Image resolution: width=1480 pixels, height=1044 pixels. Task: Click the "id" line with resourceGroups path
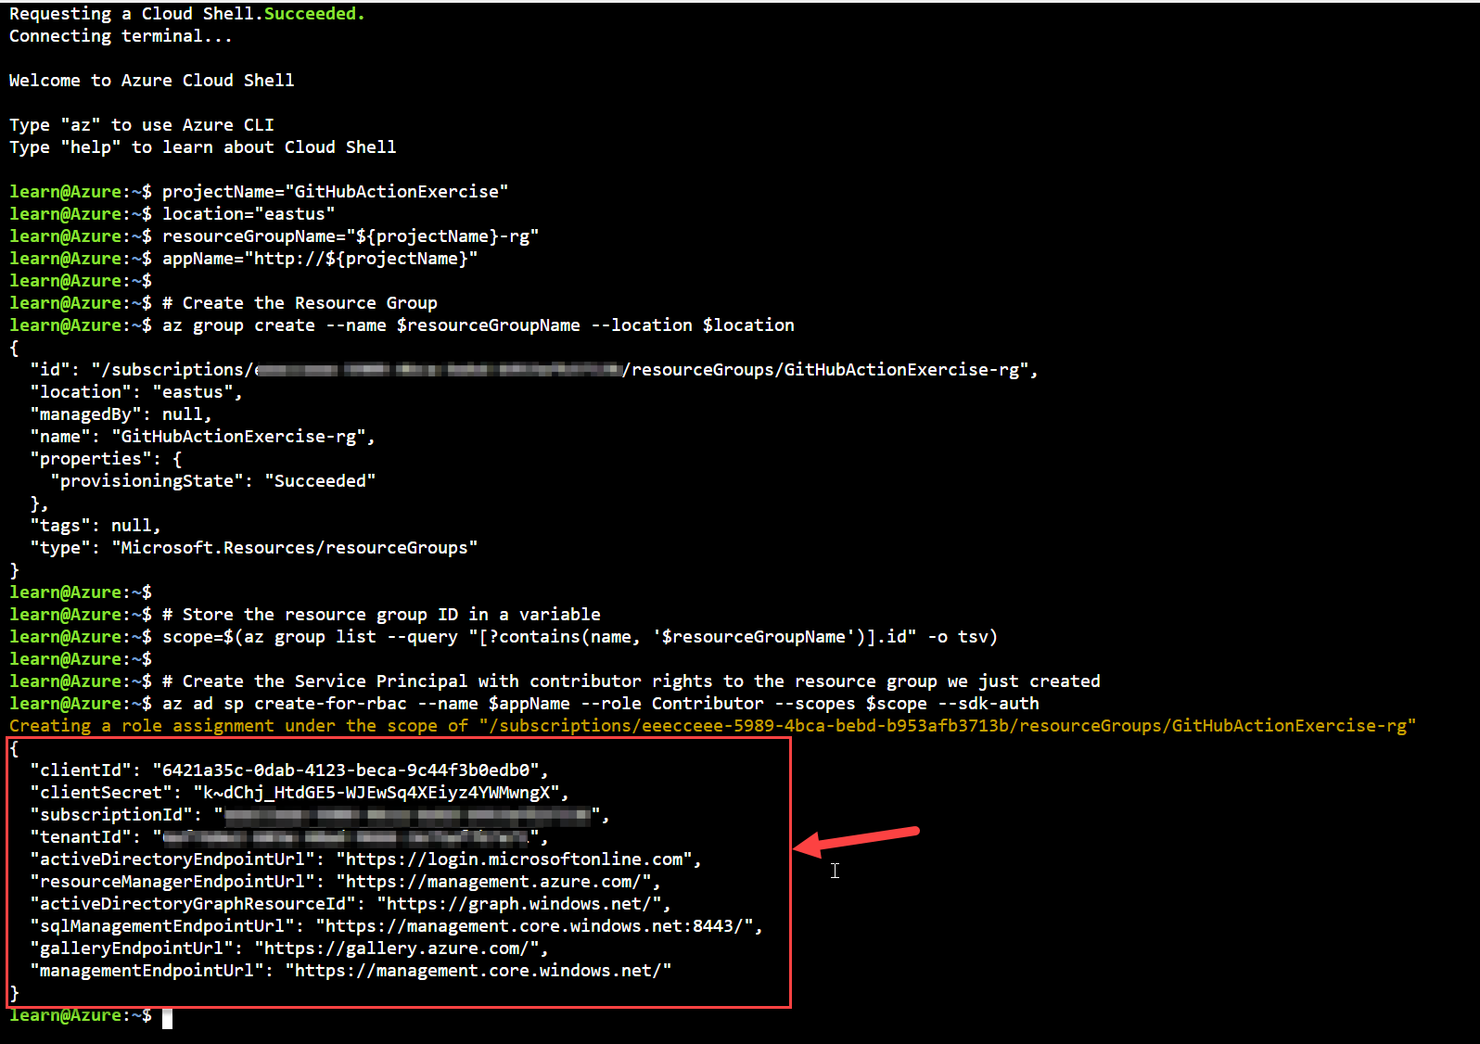[x=533, y=370]
